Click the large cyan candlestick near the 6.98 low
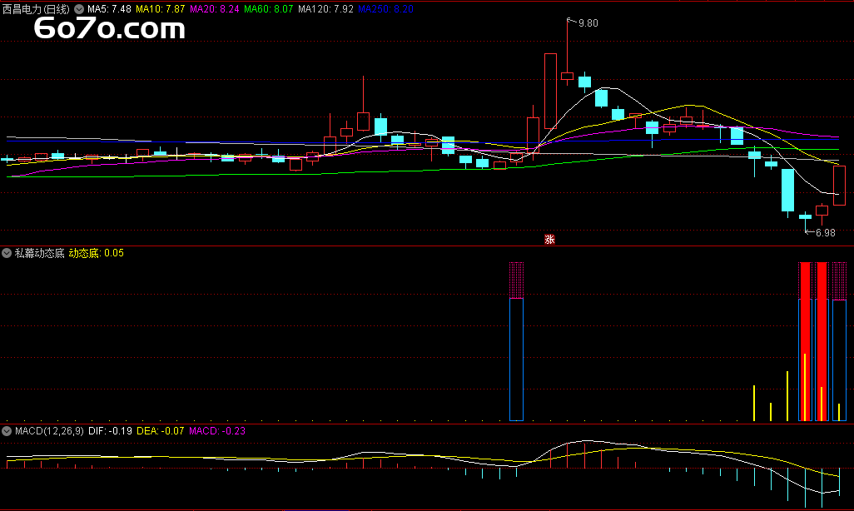854x511 pixels. (x=787, y=190)
